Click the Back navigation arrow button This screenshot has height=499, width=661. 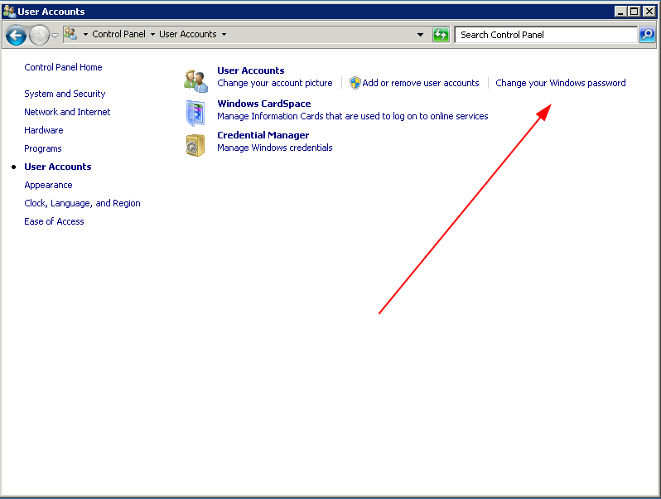point(16,35)
